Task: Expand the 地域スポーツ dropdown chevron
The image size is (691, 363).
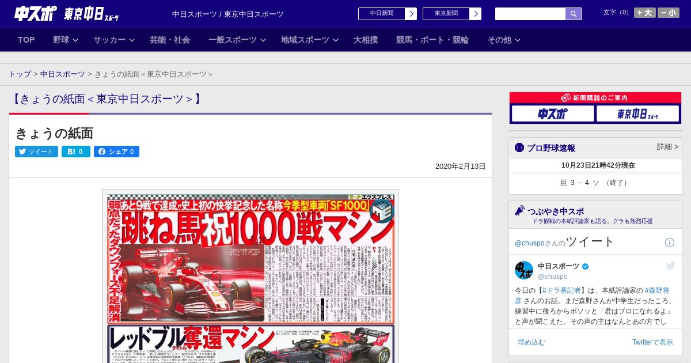Action: (x=336, y=40)
